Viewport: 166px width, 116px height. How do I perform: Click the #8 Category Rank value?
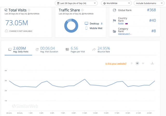154,31
